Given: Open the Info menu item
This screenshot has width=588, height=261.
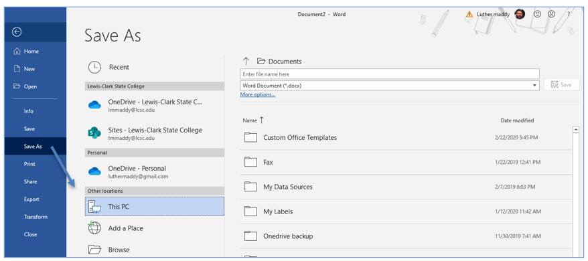Looking at the screenshot, I should tap(29, 111).
